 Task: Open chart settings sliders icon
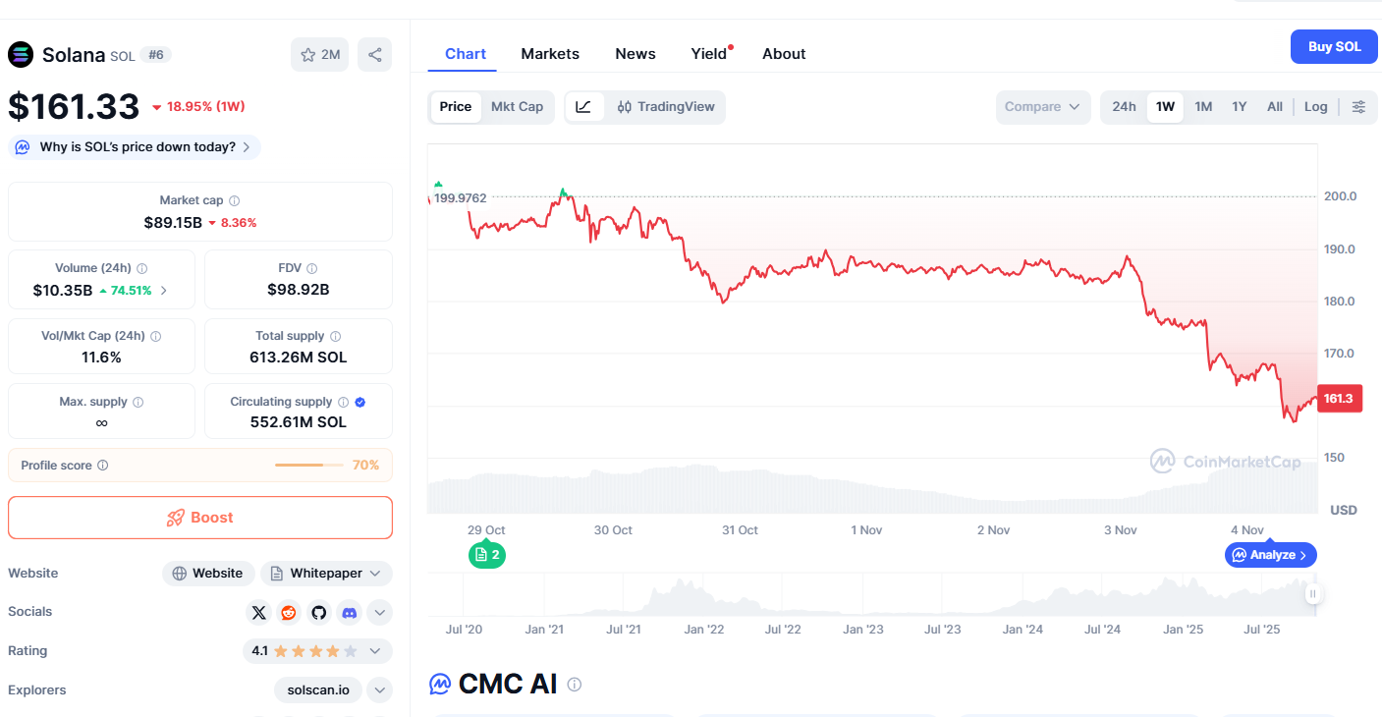coord(1358,107)
